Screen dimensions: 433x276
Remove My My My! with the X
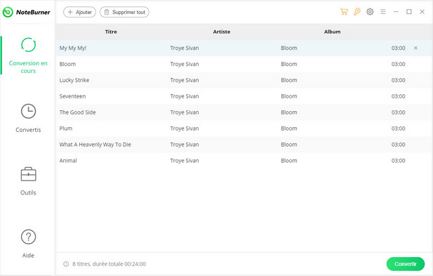click(415, 48)
